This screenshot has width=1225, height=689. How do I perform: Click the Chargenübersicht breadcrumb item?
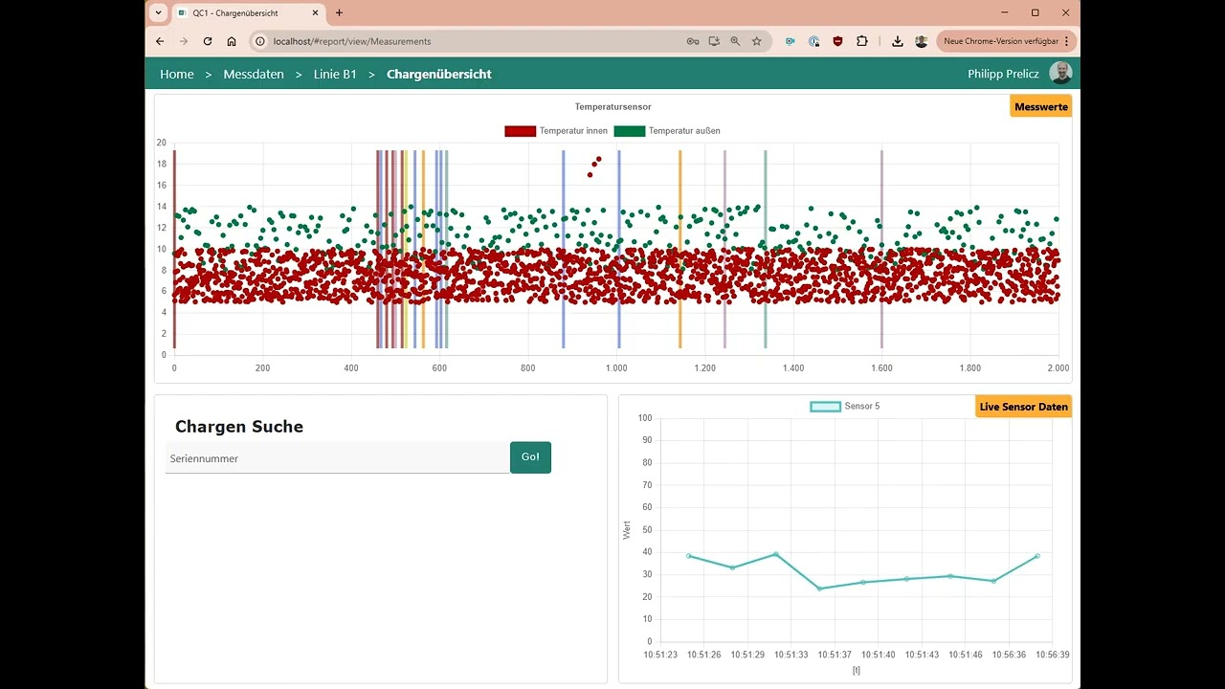(x=439, y=74)
